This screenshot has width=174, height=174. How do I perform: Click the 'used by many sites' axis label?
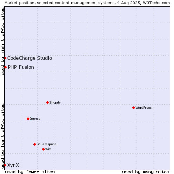click(x=146, y=172)
